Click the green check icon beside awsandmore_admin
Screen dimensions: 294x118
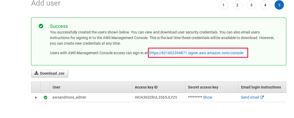45,98
